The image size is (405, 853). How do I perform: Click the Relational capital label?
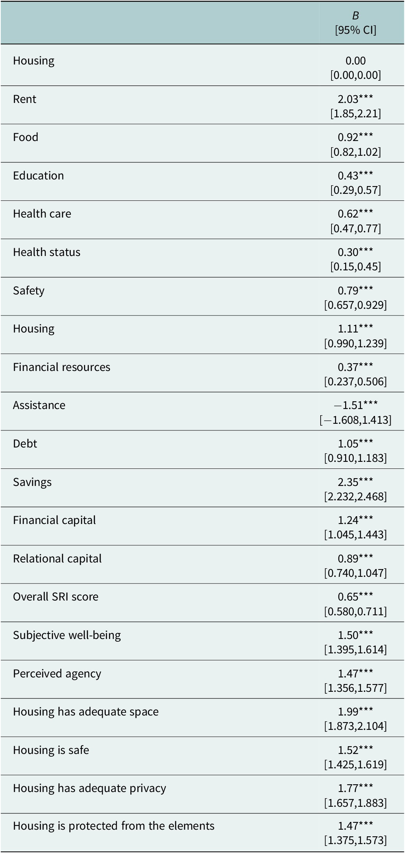(x=57, y=559)
